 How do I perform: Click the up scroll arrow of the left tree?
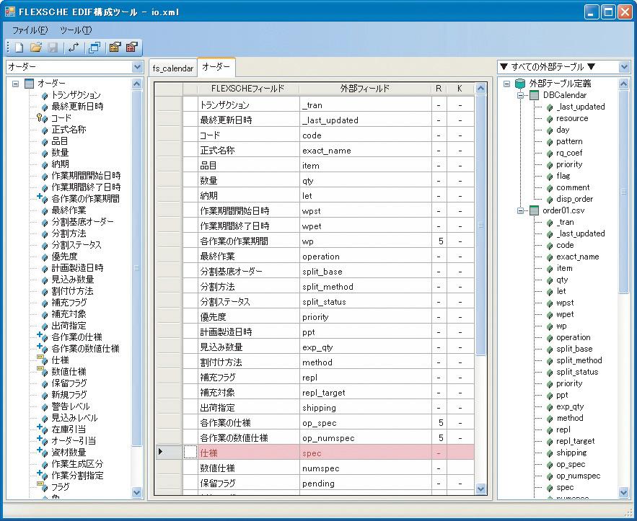(137, 84)
